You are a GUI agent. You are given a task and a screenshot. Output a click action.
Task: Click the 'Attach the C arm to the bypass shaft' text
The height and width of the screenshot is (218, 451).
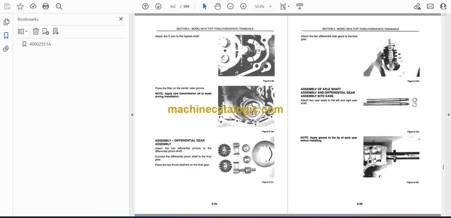(177, 36)
